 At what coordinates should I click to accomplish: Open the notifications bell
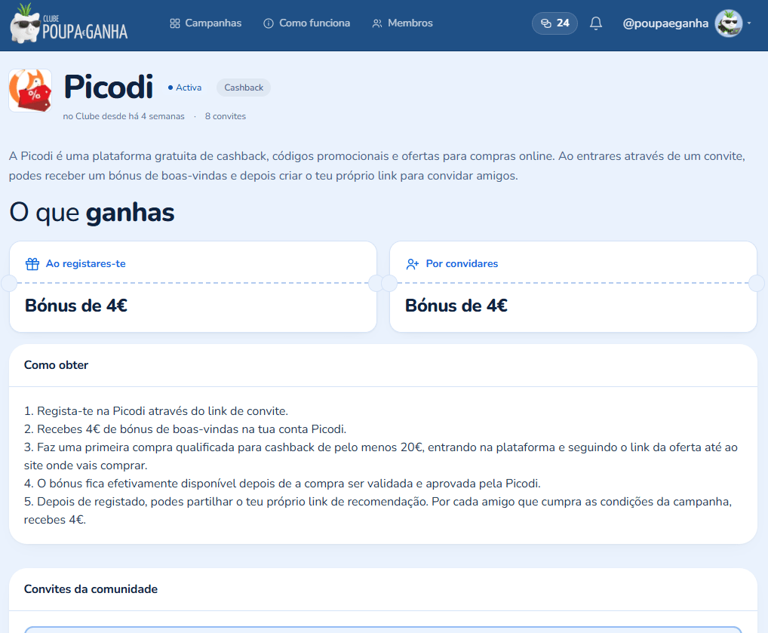click(595, 23)
